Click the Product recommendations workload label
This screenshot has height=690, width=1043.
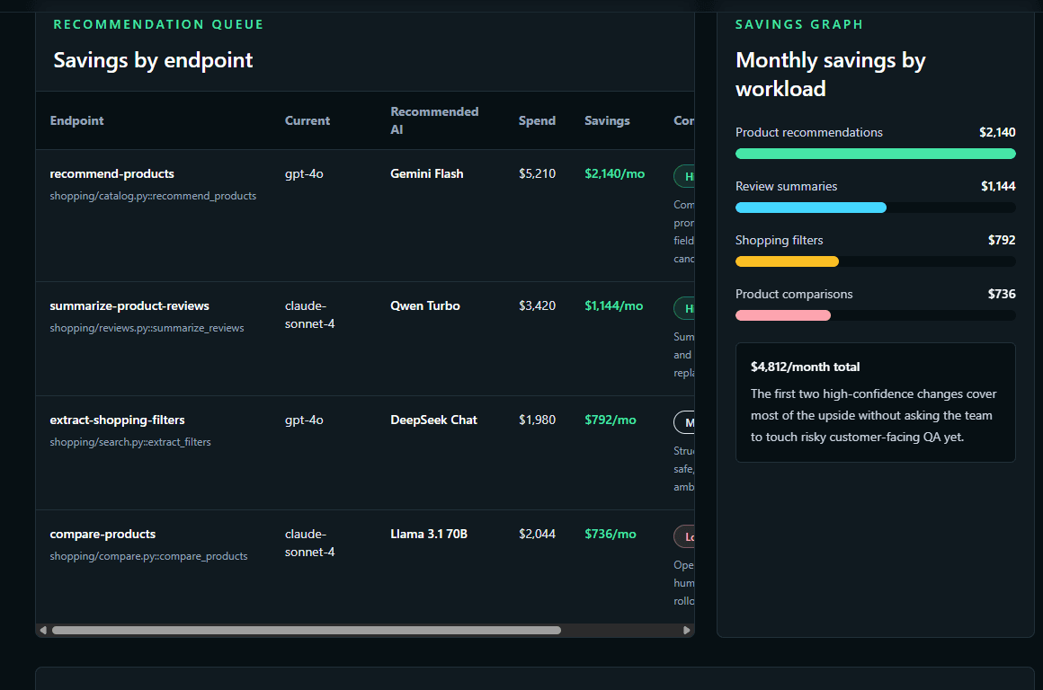(x=809, y=132)
